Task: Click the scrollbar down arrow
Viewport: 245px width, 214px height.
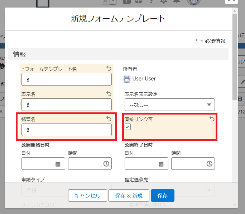Action: [235, 205]
